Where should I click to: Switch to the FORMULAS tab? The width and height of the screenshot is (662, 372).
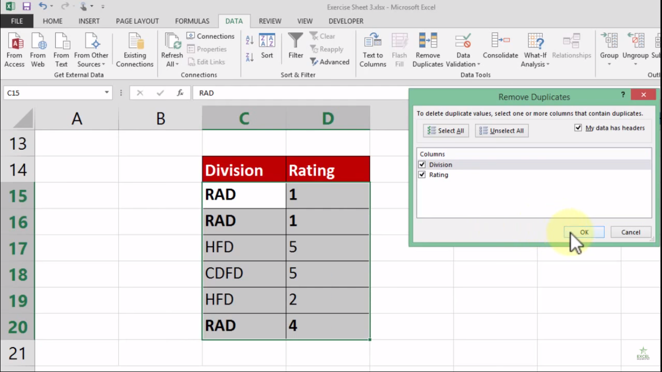click(192, 21)
